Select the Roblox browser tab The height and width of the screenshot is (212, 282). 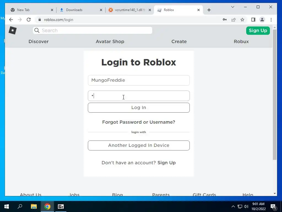click(x=178, y=10)
